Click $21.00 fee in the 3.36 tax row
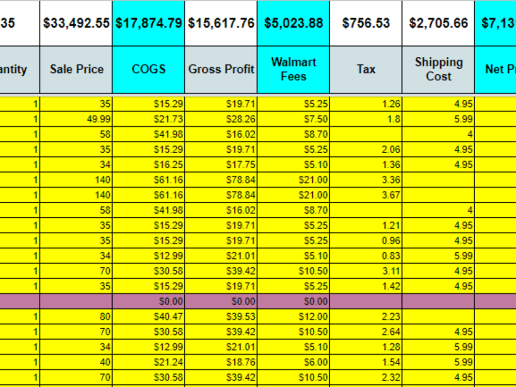The height and width of the screenshot is (387, 516). pos(293,180)
